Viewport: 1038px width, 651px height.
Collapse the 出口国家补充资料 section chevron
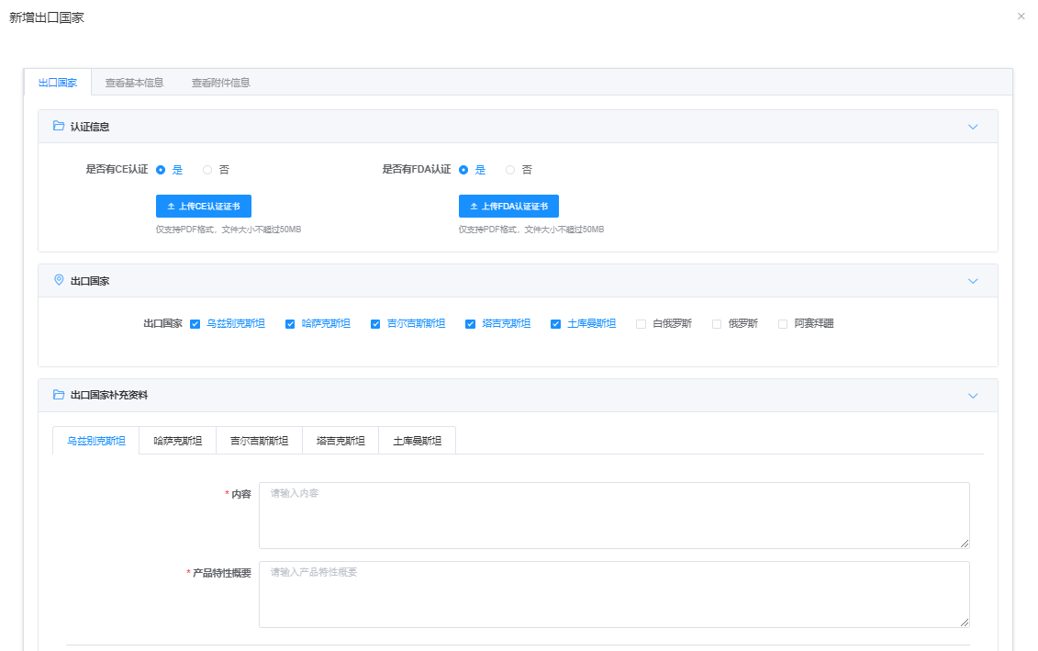coord(973,396)
